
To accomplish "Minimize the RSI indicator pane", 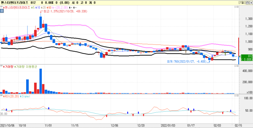I will click(235, 96).
